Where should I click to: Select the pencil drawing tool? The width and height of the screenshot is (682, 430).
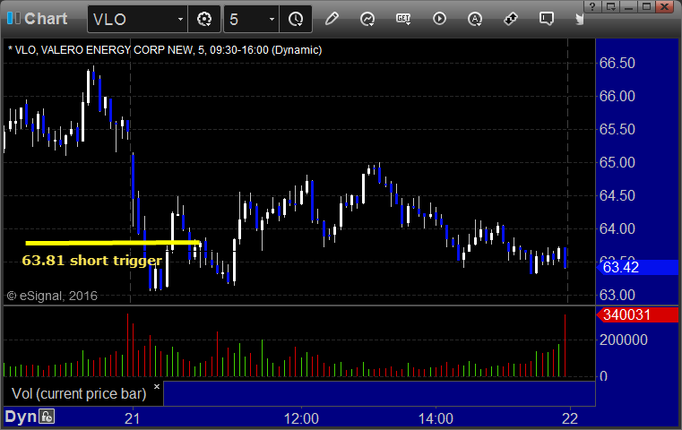(332, 19)
